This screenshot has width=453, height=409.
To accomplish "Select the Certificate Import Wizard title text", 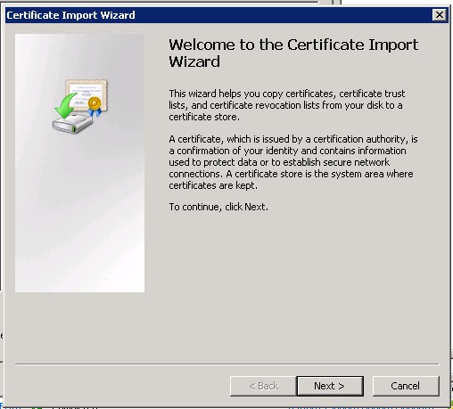I will coord(70,15).
